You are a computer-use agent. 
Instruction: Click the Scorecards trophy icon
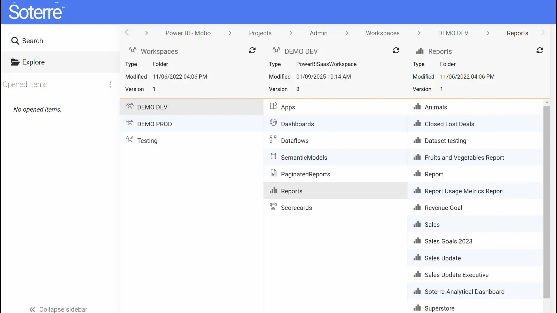click(x=273, y=207)
